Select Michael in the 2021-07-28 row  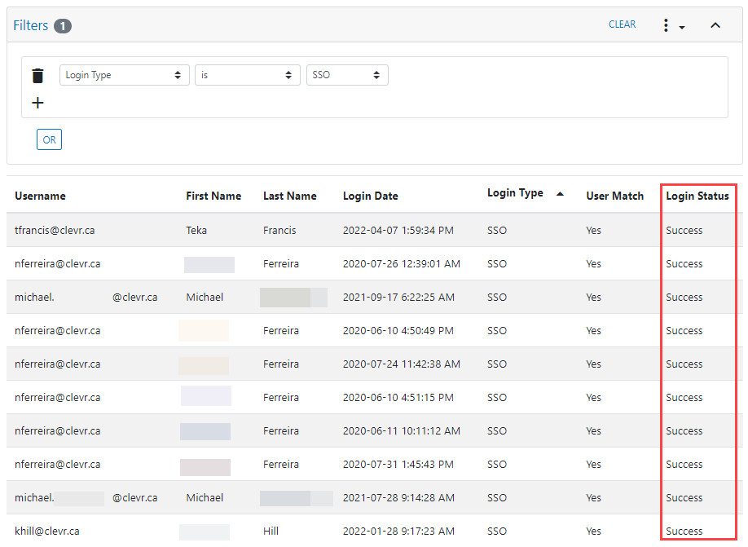(205, 497)
